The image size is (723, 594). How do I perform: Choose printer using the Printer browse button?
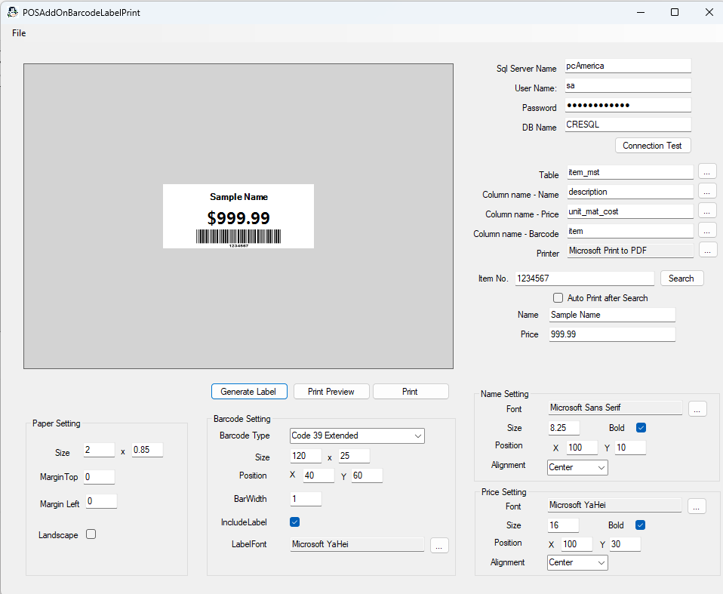(707, 250)
